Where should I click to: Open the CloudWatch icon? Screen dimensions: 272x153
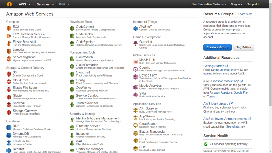point(72,58)
